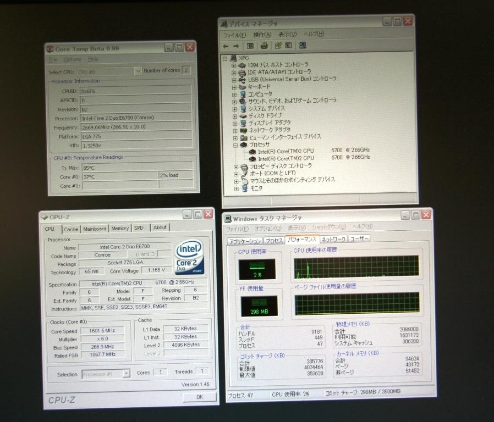This screenshot has width=494, height=422.
Task: Click the Device Manager title bar icon
Action: pyautogui.click(x=224, y=24)
